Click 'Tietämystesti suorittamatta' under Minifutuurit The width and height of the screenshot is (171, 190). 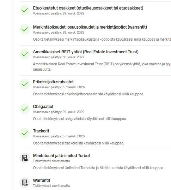(x=51, y=161)
